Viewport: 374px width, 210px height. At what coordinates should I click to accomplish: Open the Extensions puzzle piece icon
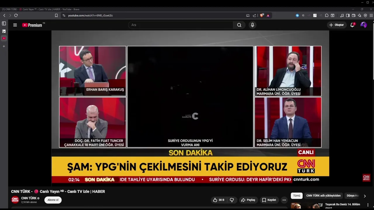click(327, 15)
